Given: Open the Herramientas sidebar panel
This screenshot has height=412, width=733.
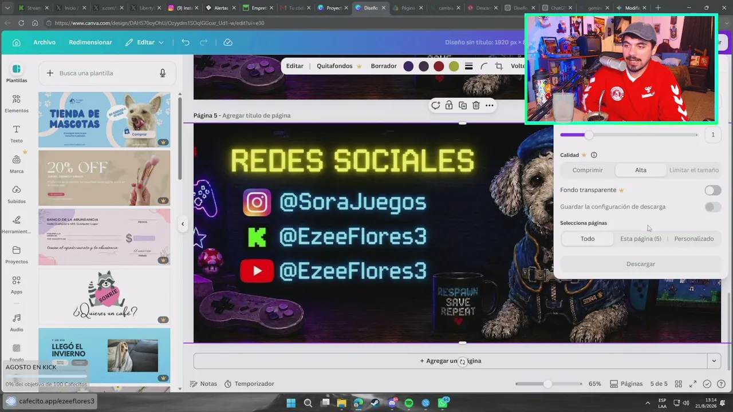Looking at the screenshot, I should click(x=17, y=225).
